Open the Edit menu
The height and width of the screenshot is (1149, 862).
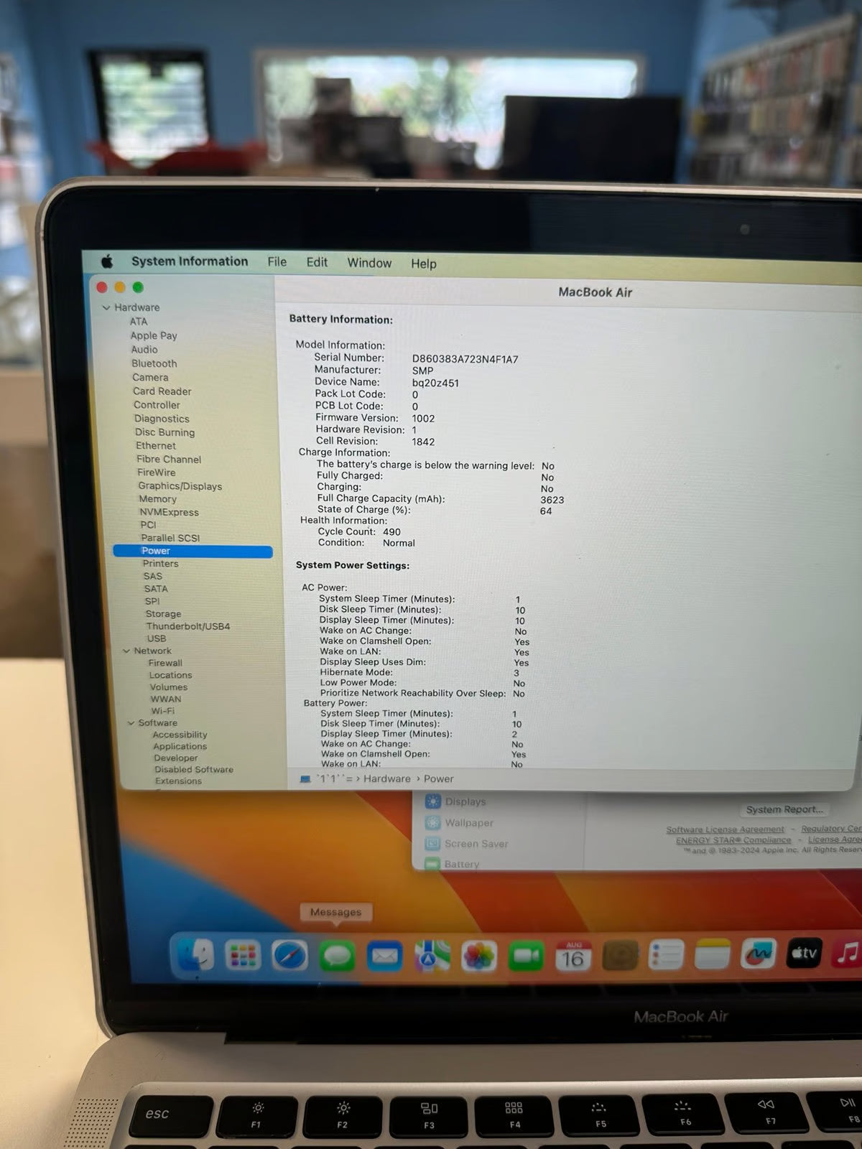point(317,262)
